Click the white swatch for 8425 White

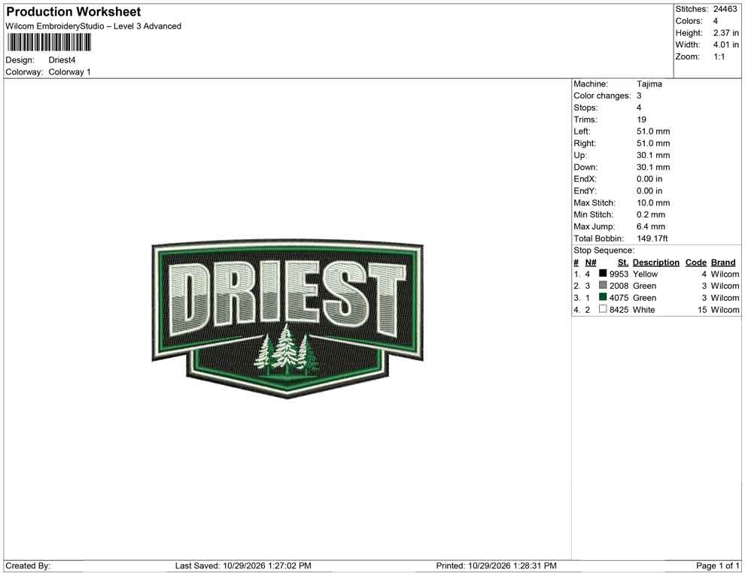(x=603, y=308)
